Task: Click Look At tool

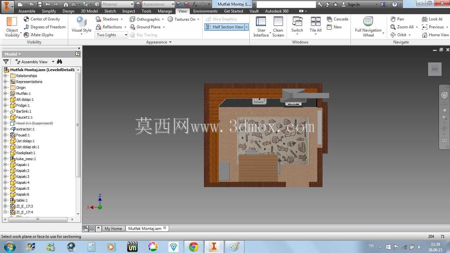Action: (x=432, y=19)
